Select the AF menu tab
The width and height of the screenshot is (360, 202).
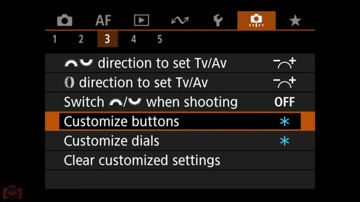tap(103, 20)
